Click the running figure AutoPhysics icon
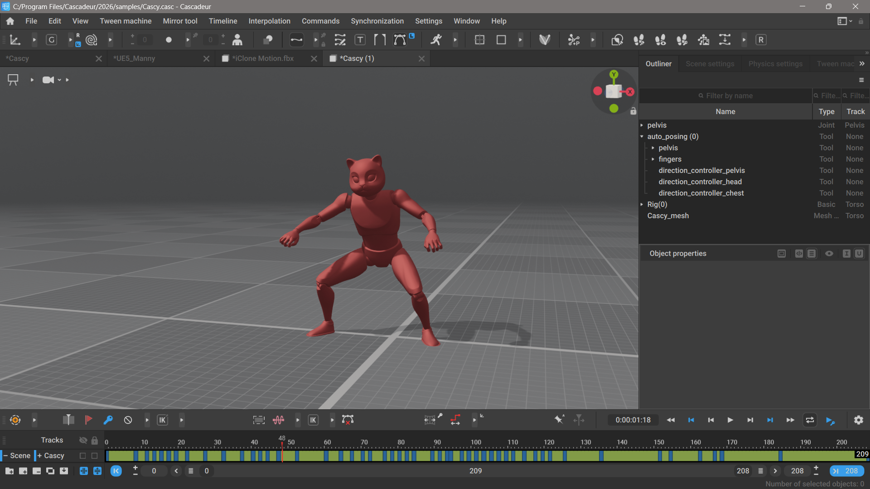 point(436,40)
